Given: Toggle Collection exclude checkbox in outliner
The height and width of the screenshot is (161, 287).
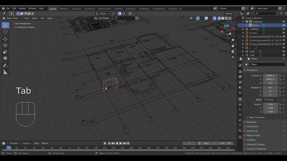Looking at the screenshot, I should [x=247, y=22].
